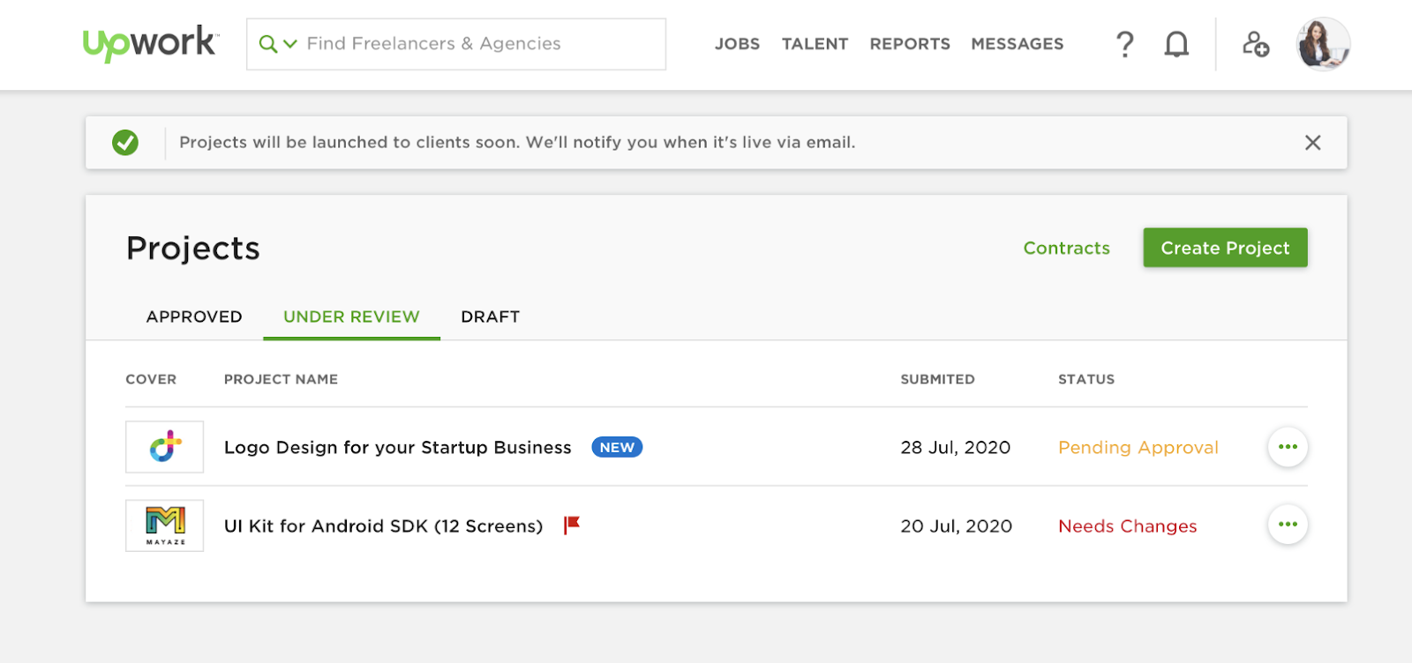Click the green success checkmark icon
Viewport: 1412px width, 663px height.
pos(125,143)
